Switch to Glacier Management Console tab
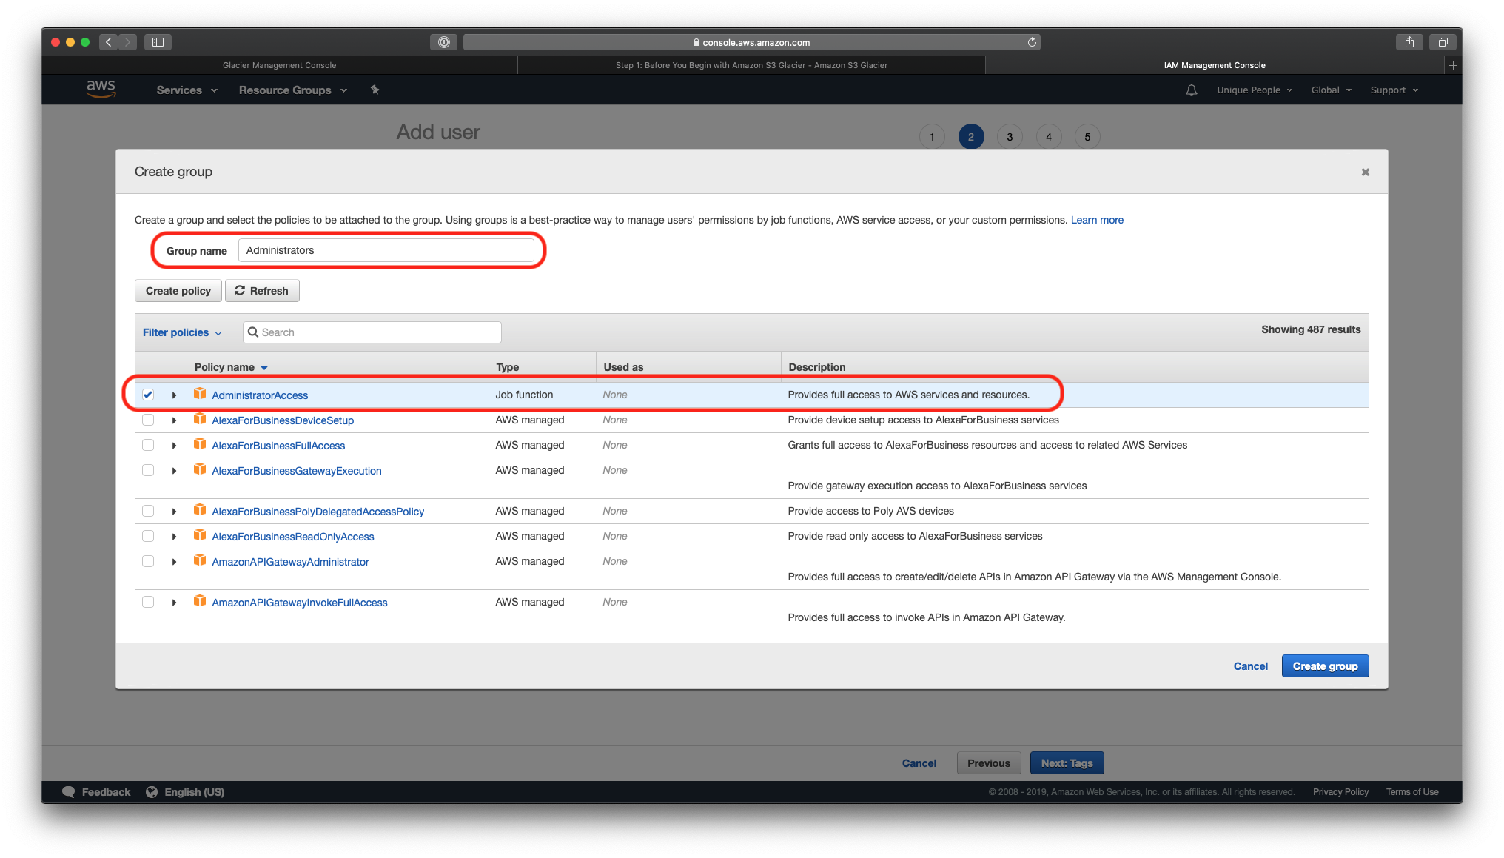Image resolution: width=1504 pixels, height=858 pixels. coord(279,65)
